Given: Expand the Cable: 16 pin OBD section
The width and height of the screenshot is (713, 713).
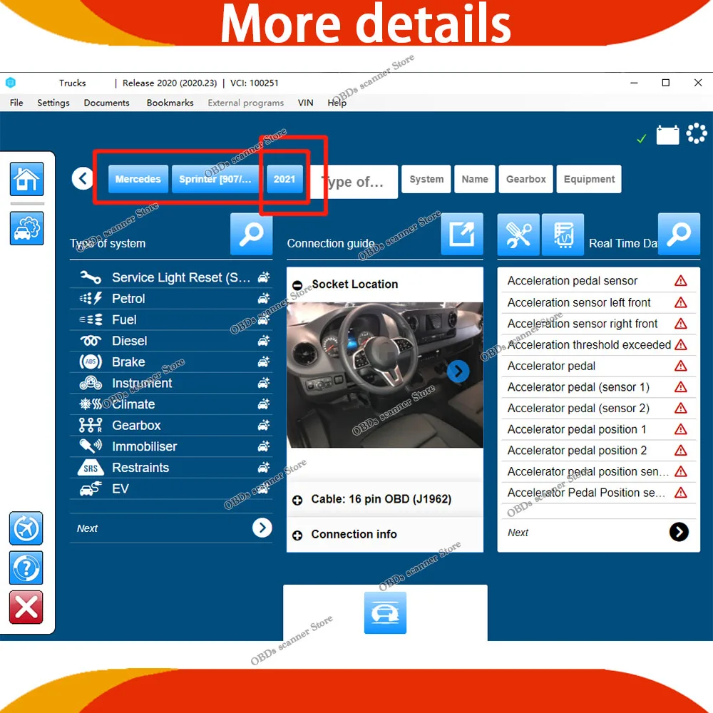Looking at the screenshot, I should pos(297,501).
